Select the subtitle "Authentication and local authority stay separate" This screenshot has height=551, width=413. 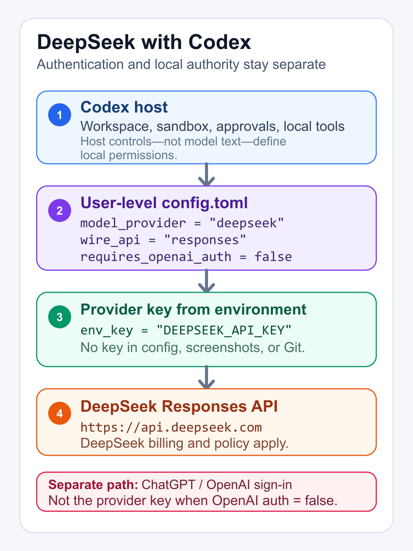tap(181, 65)
